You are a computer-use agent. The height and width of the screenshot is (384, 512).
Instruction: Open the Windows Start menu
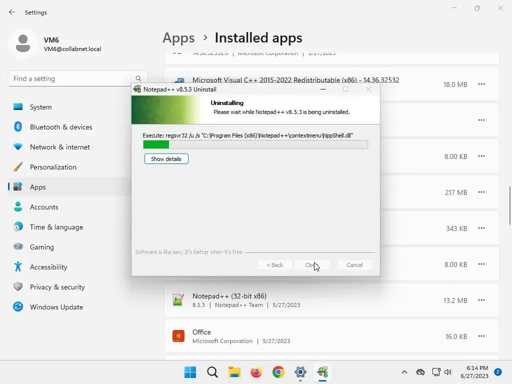pyautogui.click(x=190, y=372)
